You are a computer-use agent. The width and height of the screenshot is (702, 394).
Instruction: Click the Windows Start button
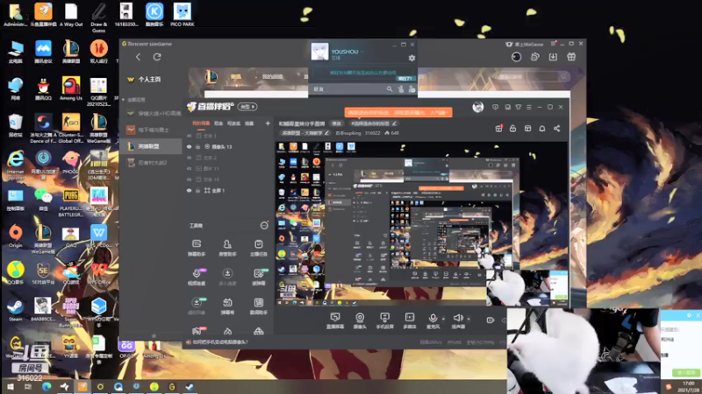click(x=10, y=387)
